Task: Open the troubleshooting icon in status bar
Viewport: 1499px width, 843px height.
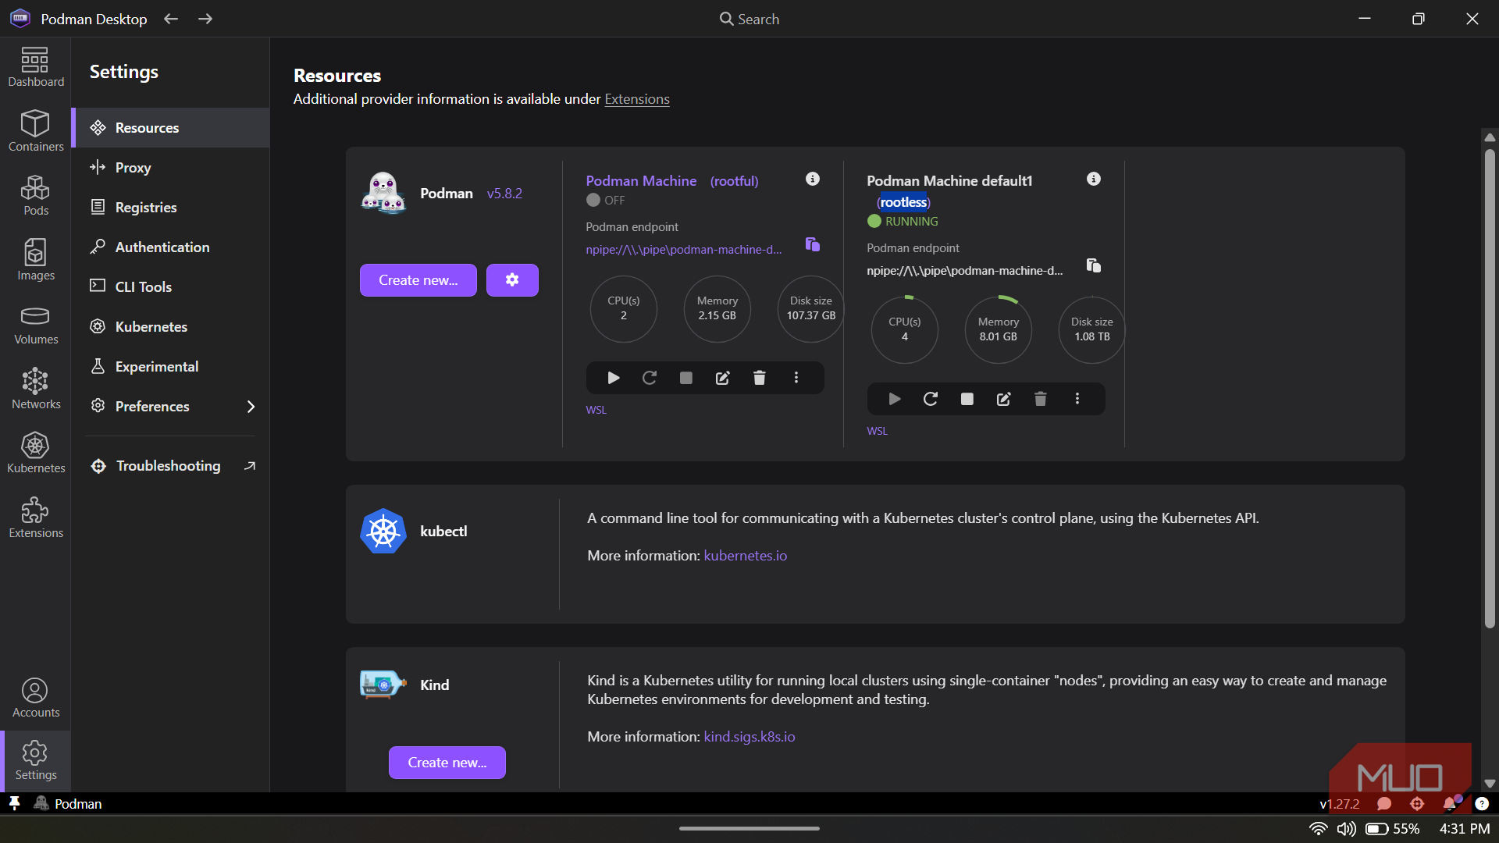Action: pos(1417,804)
